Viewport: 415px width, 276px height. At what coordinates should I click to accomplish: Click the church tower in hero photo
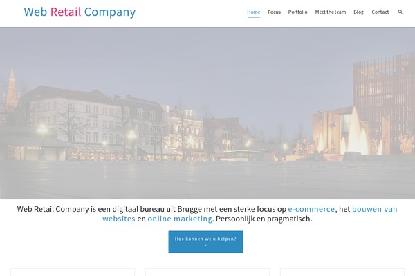tap(12, 88)
